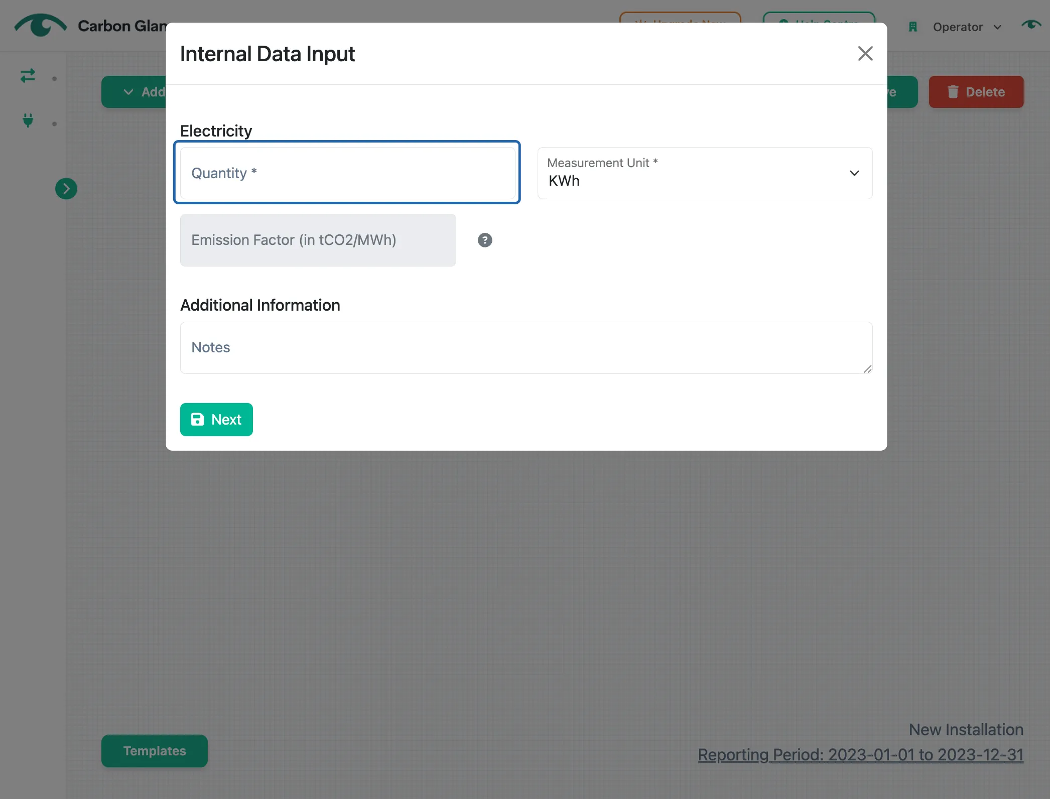Click the Notes text area
Image resolution: width=1050 pixels, height=799 pixels.
[x=526, y=347]
